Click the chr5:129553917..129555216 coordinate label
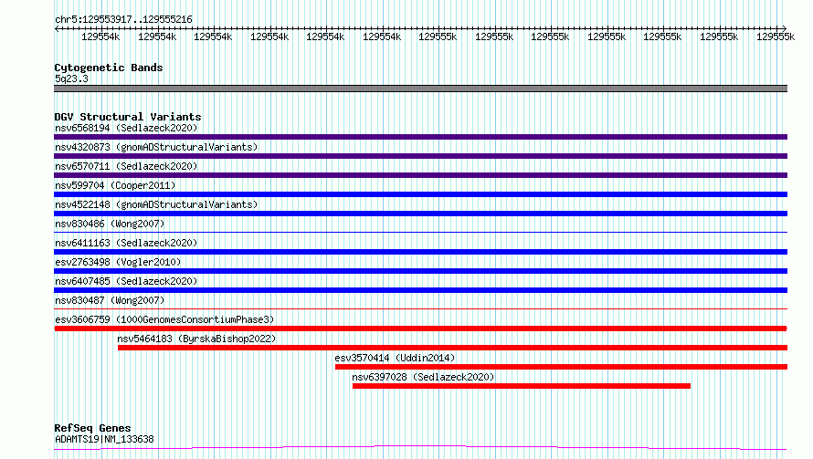 click(123, 19)
